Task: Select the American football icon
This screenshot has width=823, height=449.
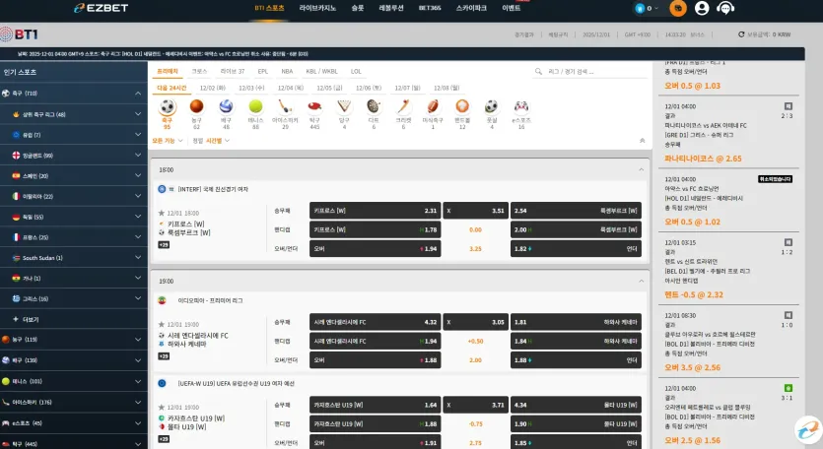Action: click(433, 106)
